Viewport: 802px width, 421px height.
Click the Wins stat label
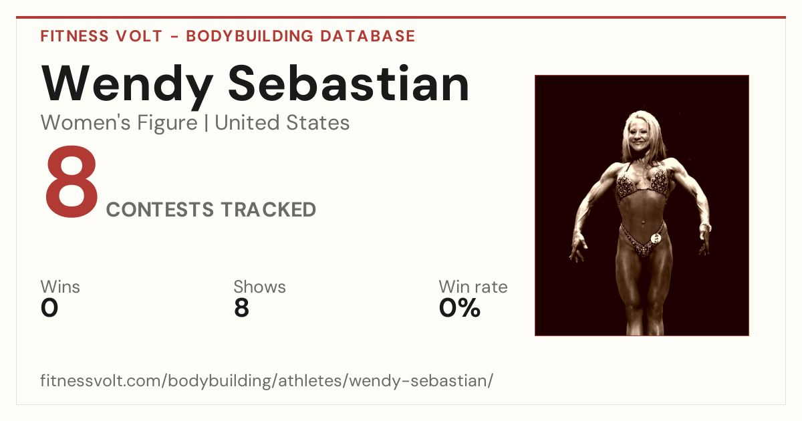pos(60,287)
